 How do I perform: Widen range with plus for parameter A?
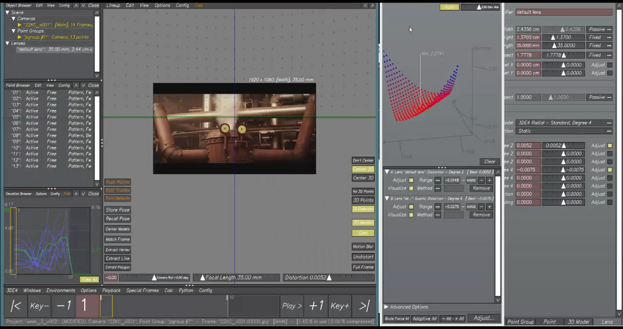pyautogui.click(x=489, y=180)
